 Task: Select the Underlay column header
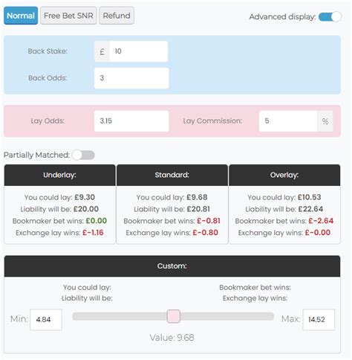point(60,175)
